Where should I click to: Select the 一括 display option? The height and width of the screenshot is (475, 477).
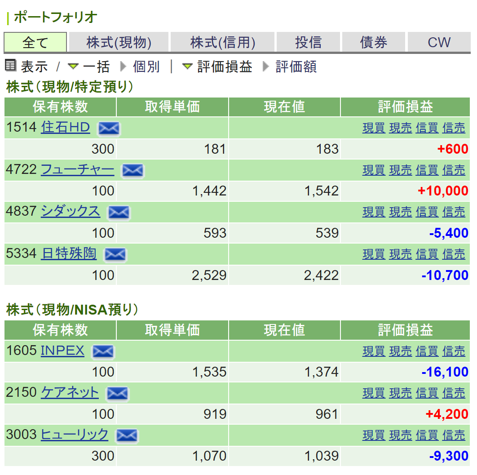pyautogui.click(x=96, y=67)
